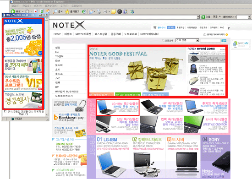Click the Print toolbar icon
Image resolution: width=252 pixels, height=179 pixels.
[x=99, y=11]
